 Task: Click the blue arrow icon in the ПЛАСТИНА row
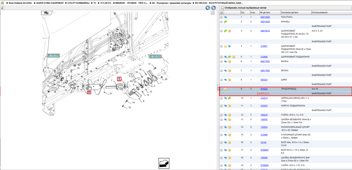[x=226, y=17]
